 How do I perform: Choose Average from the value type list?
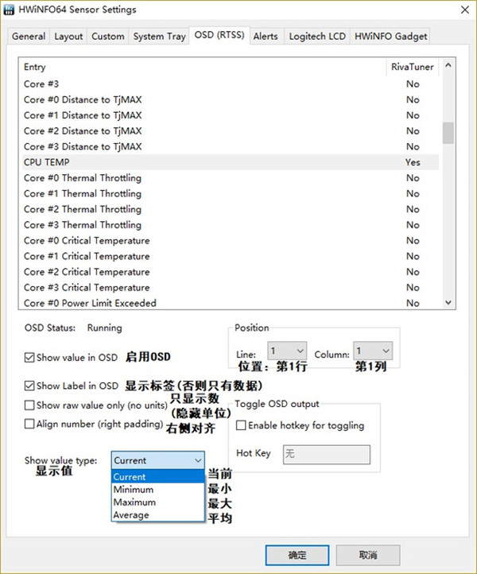pyautogui.click(x=131, y=515)
